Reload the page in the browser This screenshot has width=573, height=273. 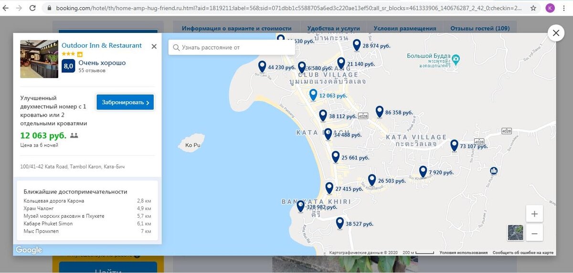(x=32, y=8)
